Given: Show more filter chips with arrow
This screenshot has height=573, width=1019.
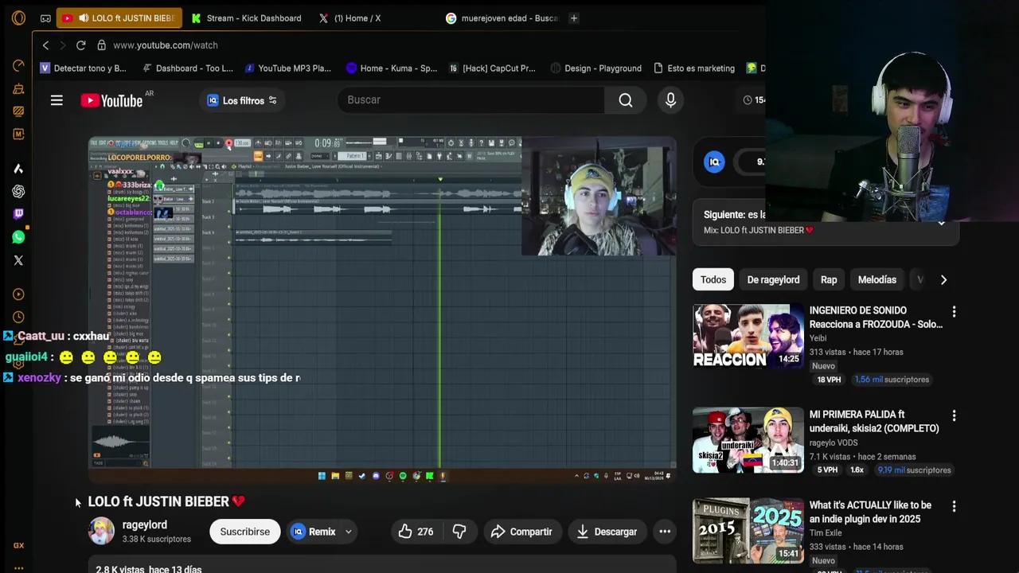Looking at the screenshot, I should coord(943,280).
